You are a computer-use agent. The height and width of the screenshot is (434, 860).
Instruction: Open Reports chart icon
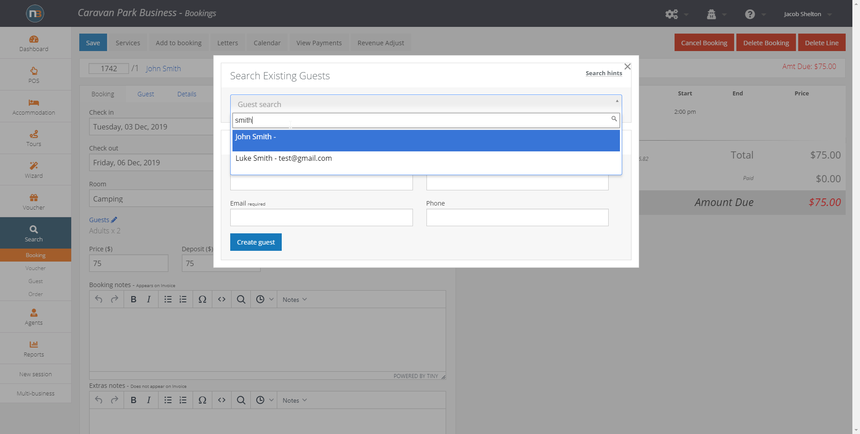coord(34,344)
